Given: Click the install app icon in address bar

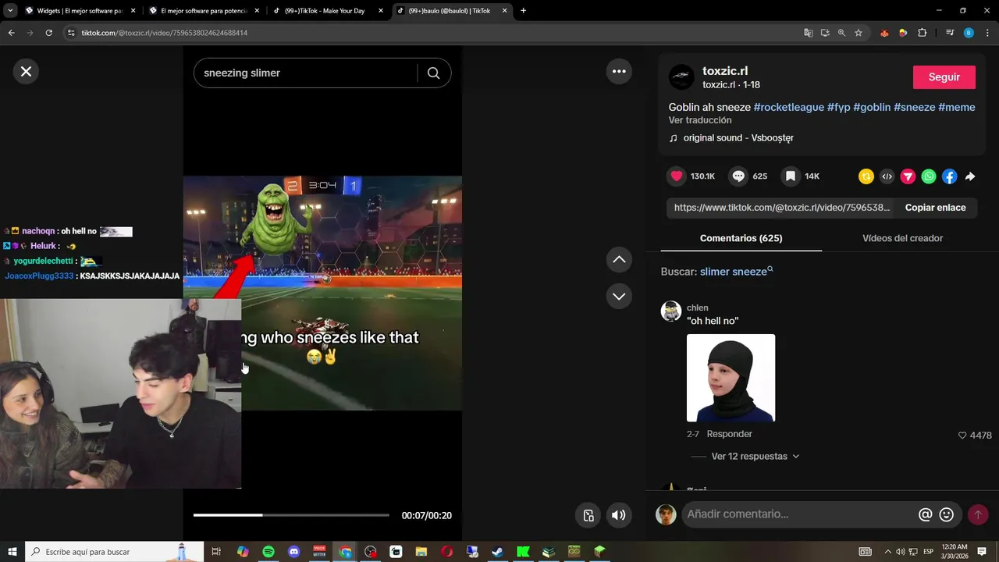Looking at the screenshot, I should (825, 33).
